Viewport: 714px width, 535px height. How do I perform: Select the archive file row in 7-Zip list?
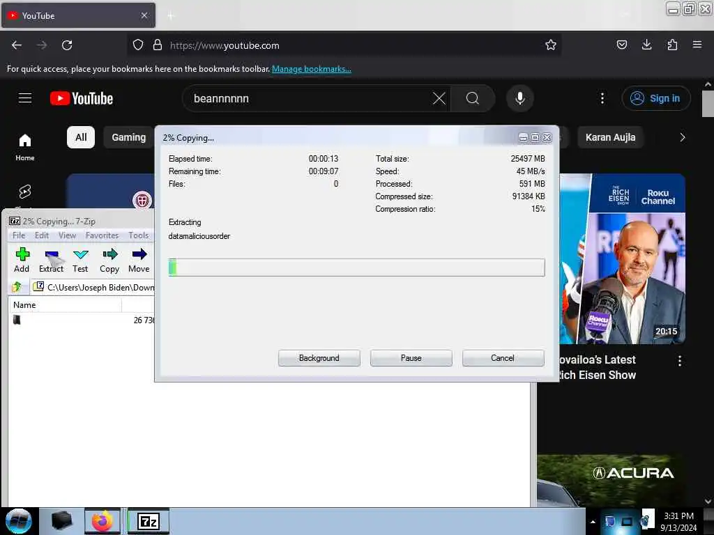click(x=82, y=320)
